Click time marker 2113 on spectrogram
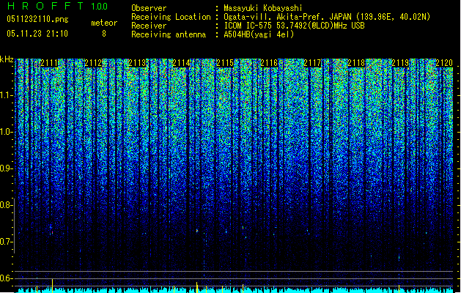The height and width of the screenshot is (293, 461). (x=137, y=63)
